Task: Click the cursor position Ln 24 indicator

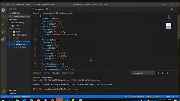Action: click(134, 97)
